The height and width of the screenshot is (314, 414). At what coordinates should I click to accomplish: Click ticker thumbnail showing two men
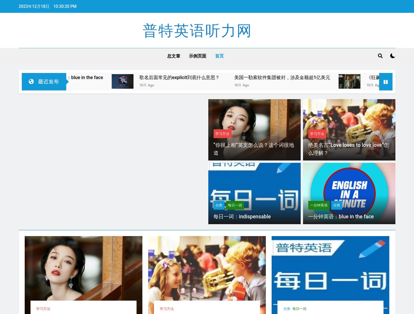350,81
